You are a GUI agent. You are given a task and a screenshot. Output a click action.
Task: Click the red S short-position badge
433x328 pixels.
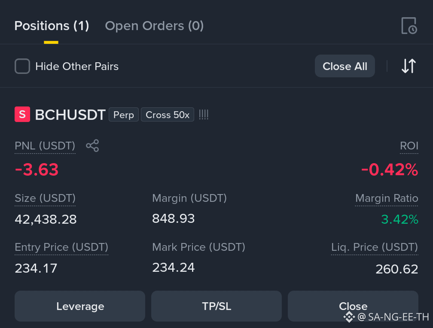(x=22, y=114)
